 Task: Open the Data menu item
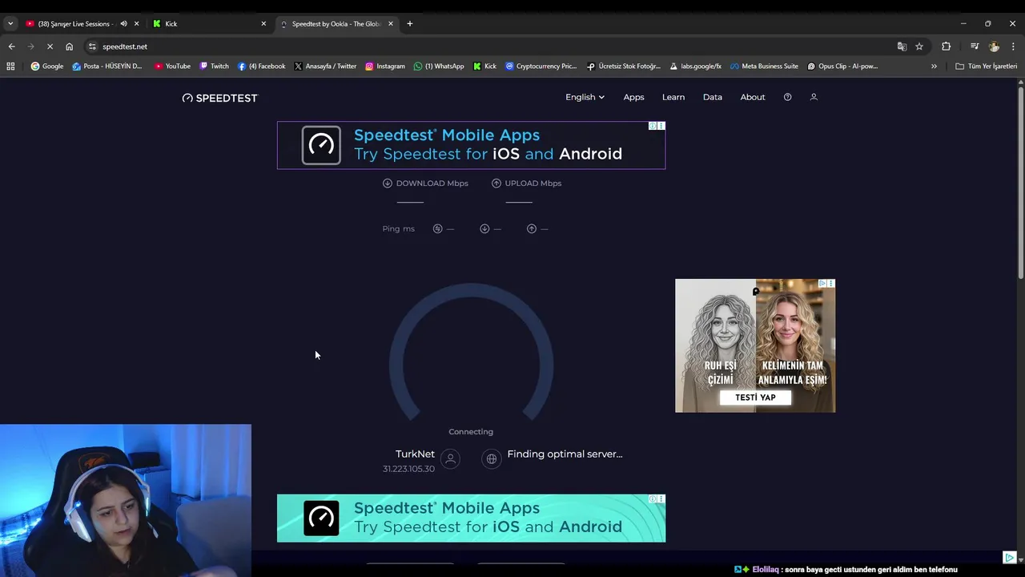point(713,97)
